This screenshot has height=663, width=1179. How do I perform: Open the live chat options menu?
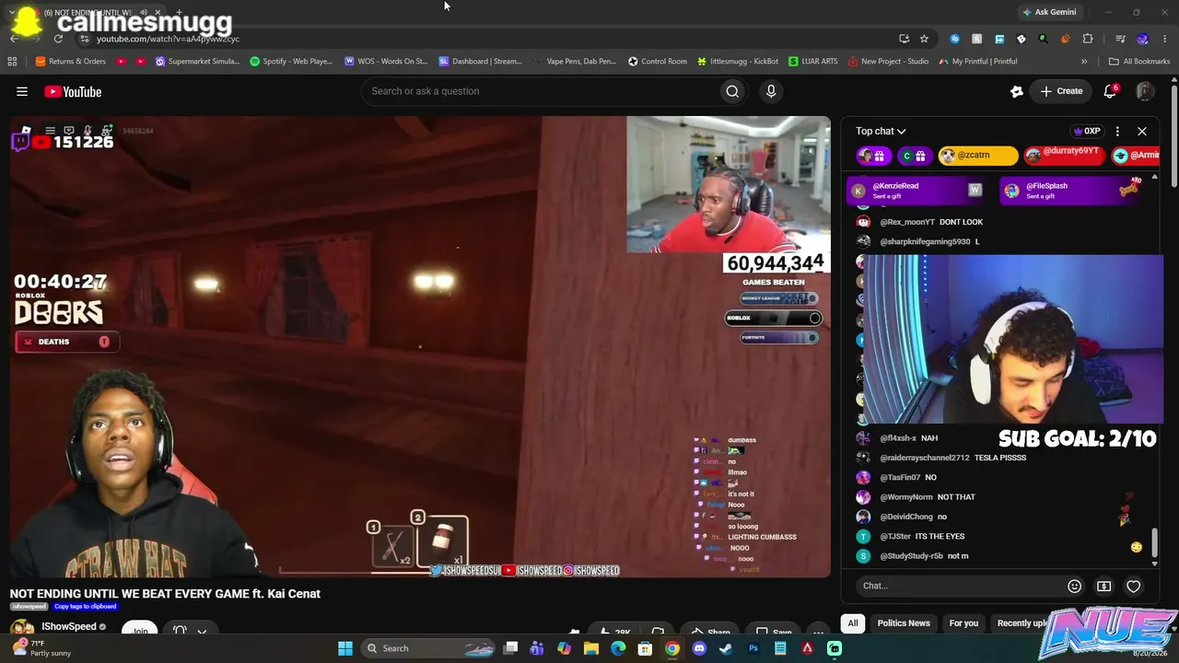1117,132
